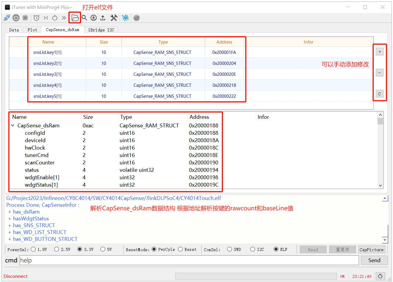
Task: Click the gray record circle icon
Action: pyautogui.click(x=137, y=18)
